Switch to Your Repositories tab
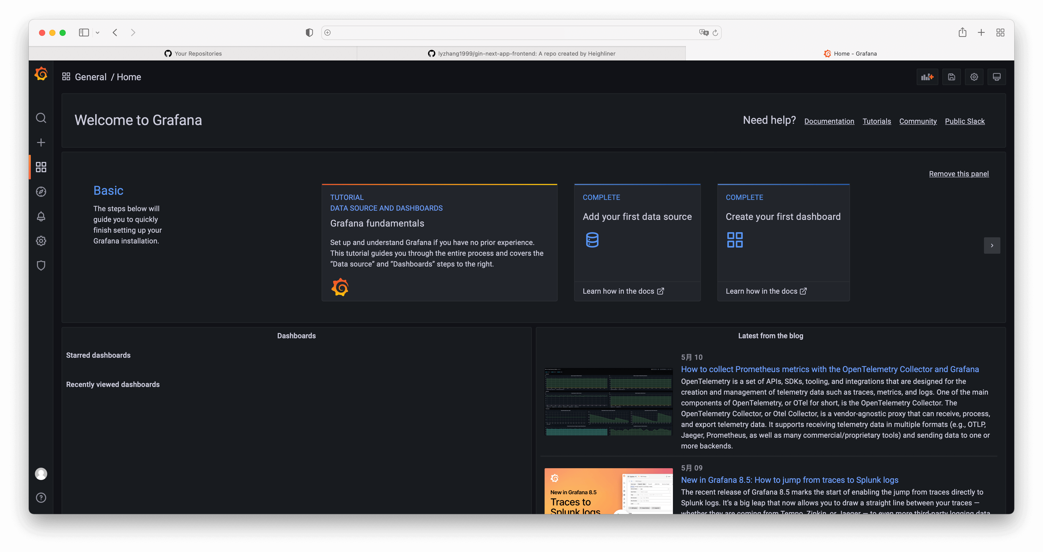This screenshot has width=1043, height=552. click(193, 53)
